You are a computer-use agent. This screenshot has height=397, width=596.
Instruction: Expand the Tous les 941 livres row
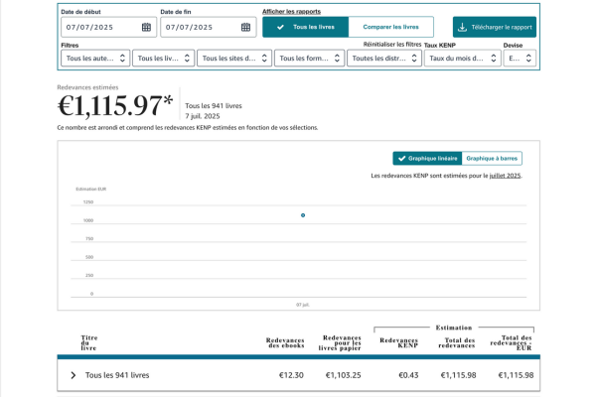74,375
